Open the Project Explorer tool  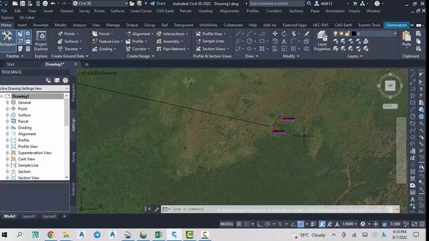pyautogui.click(x=41, y=41)
